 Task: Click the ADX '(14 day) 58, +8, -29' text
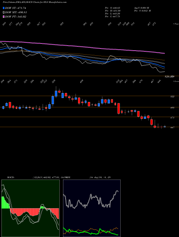click(x=100, y=177)
